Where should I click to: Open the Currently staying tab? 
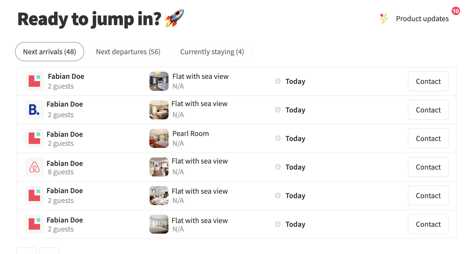[x=212, y=52]
